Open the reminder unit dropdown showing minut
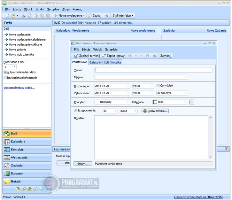The image size is (232, 200). point(135,111)
